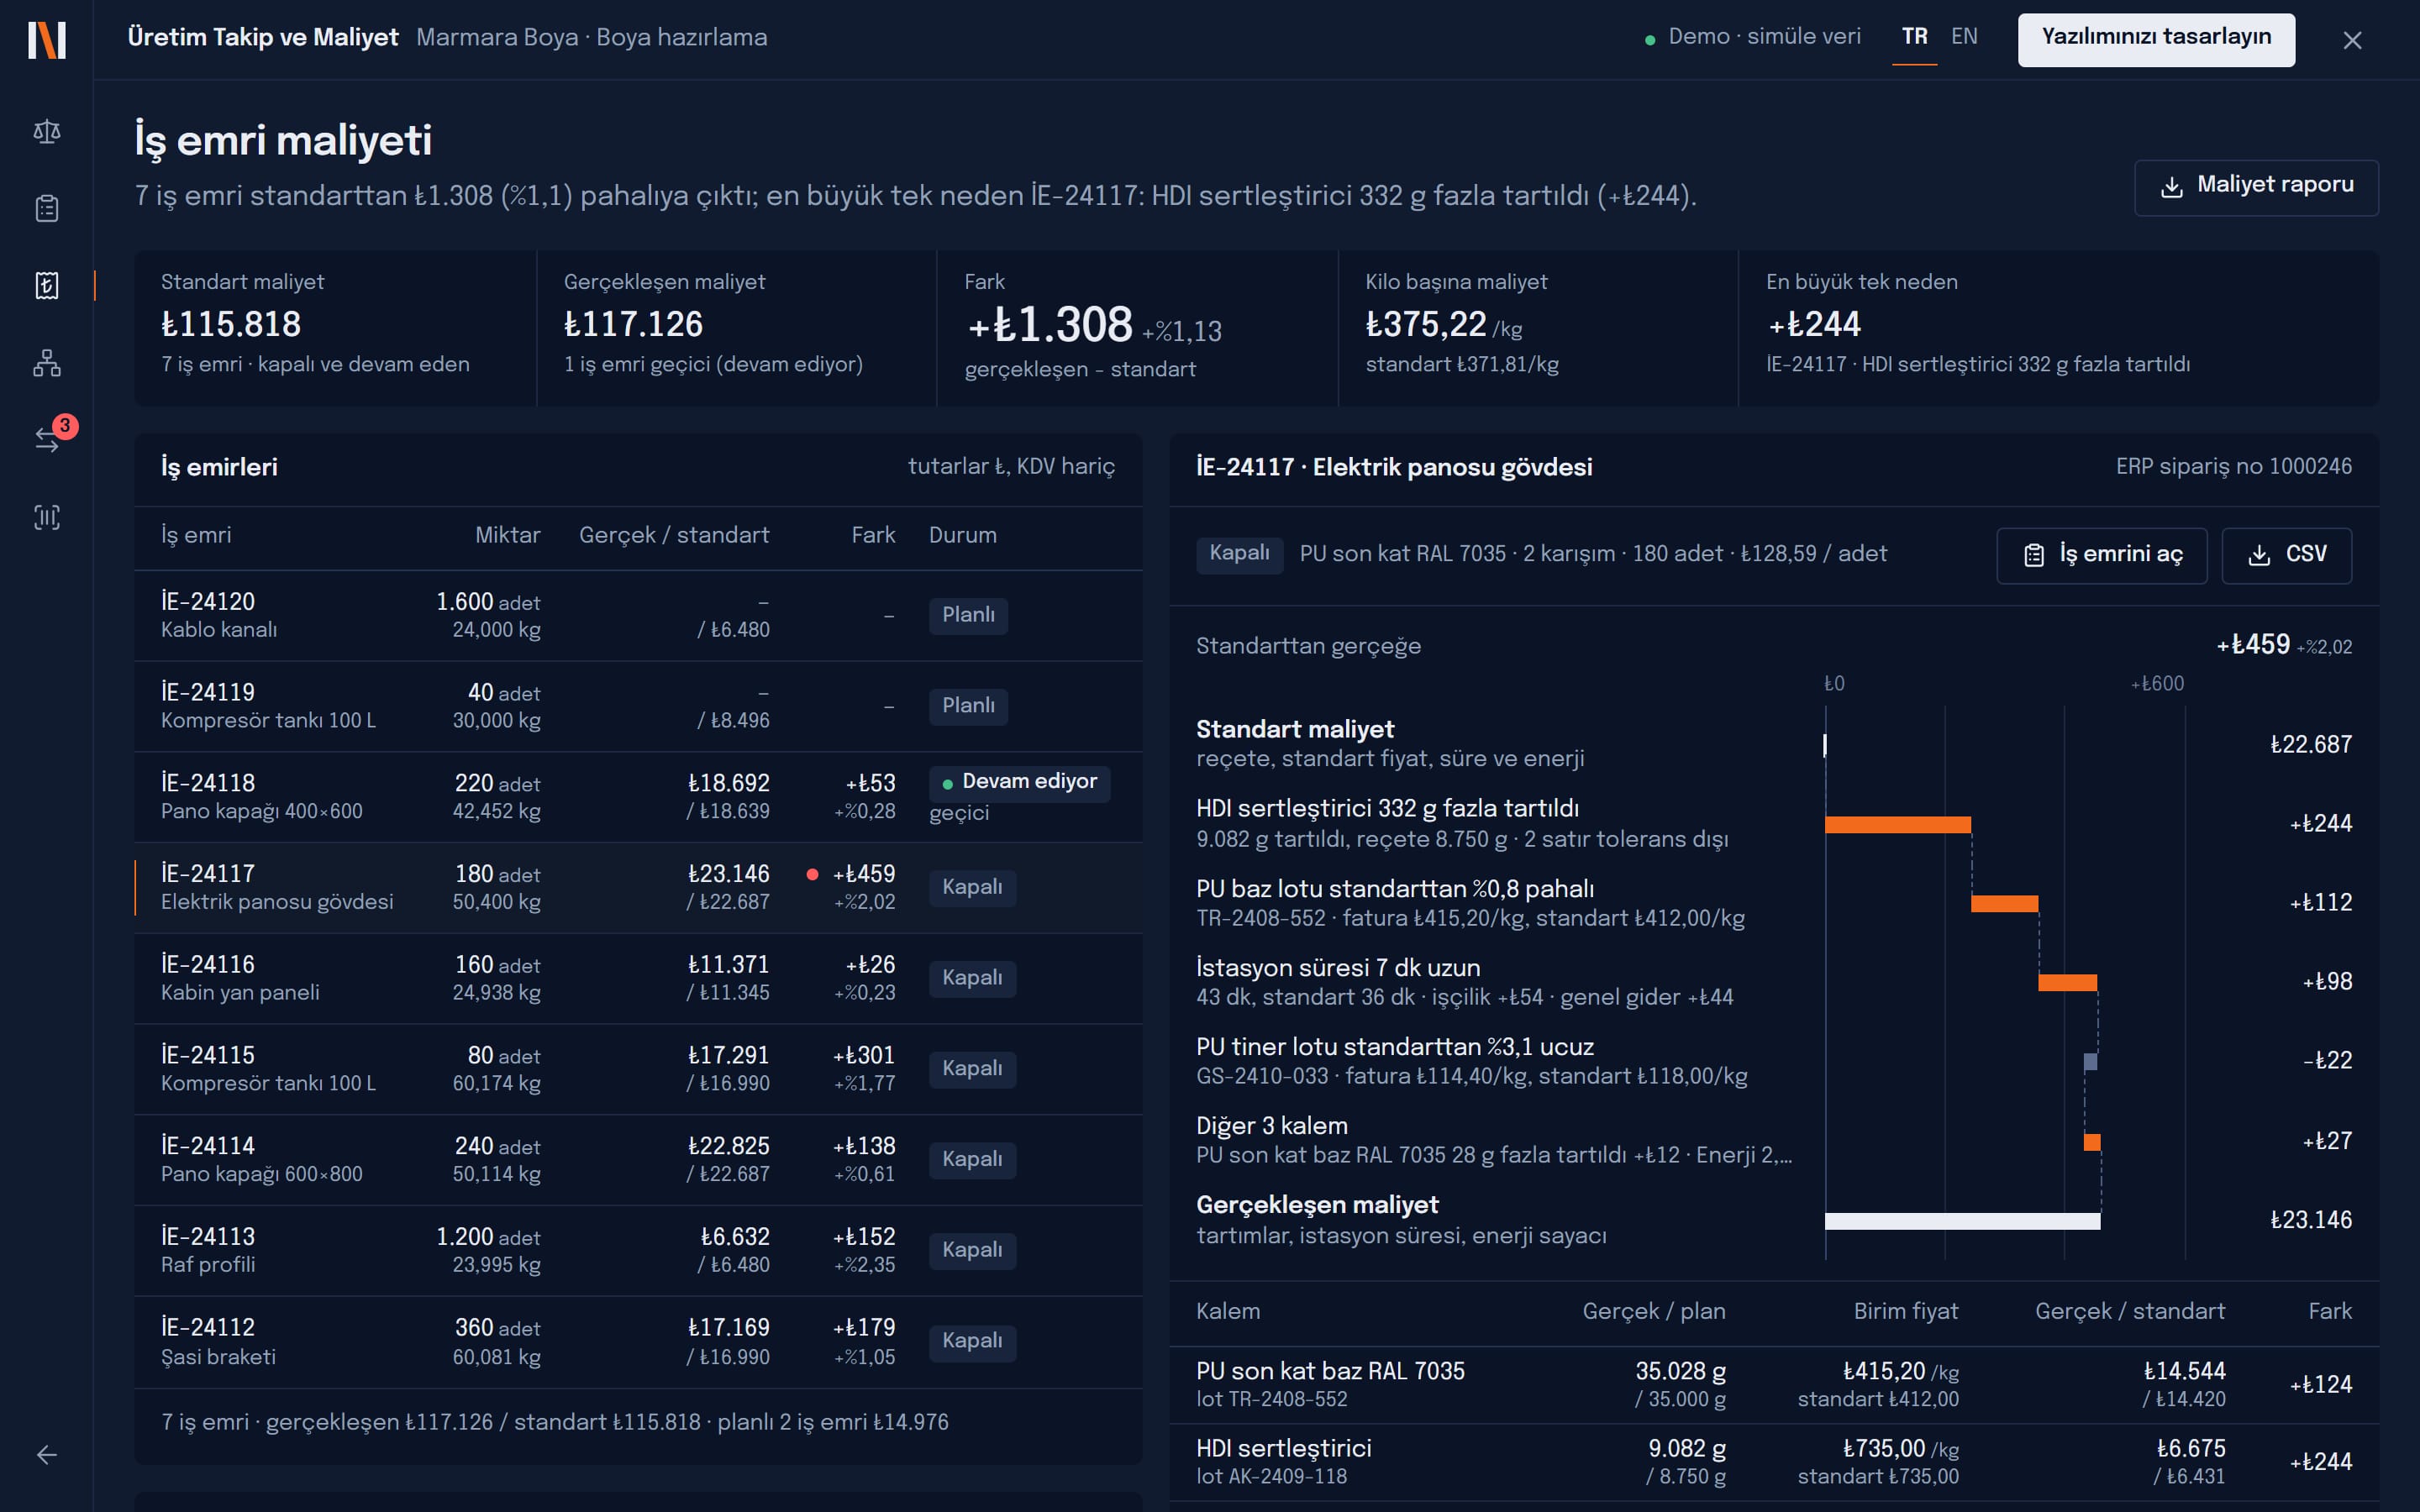Image resolution: width=2420 pixels, height=1512 pixels.
Task: Select the TR language tab
Action: click(1914, 37)
